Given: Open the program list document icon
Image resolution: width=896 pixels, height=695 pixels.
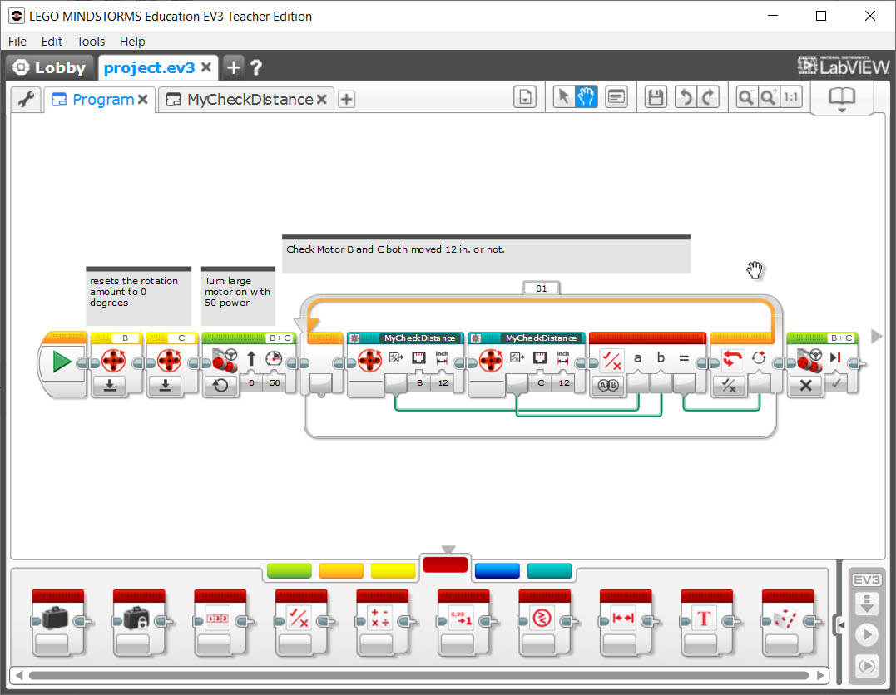Looking at the screenshot, I should (x=525, y=97).
